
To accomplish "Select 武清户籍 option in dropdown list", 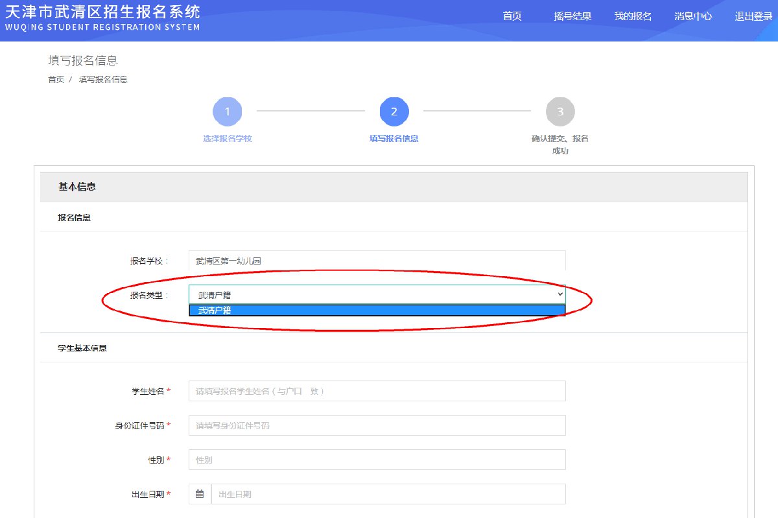I will point(377,311).
